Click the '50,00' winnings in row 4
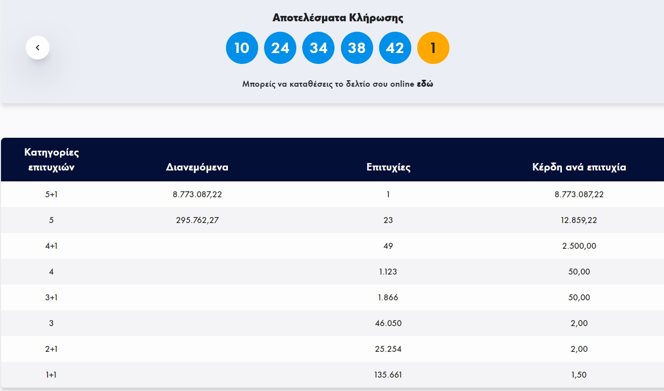This screenshot has height=391, width=664. pos(579,272)
